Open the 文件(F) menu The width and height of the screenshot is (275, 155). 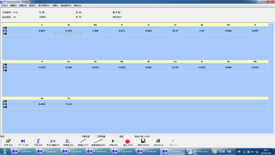click(4, 6)
